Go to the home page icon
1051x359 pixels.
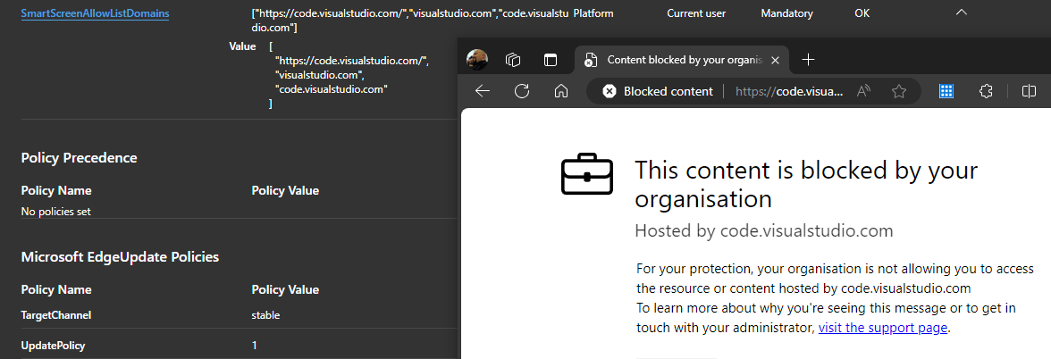pyautogui.click(x=561, y=91)
